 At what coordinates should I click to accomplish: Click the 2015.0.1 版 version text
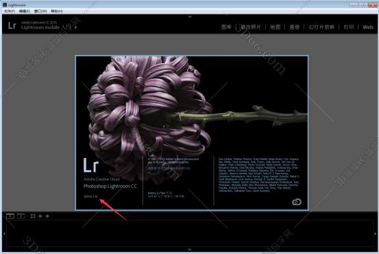pos(90,196)
